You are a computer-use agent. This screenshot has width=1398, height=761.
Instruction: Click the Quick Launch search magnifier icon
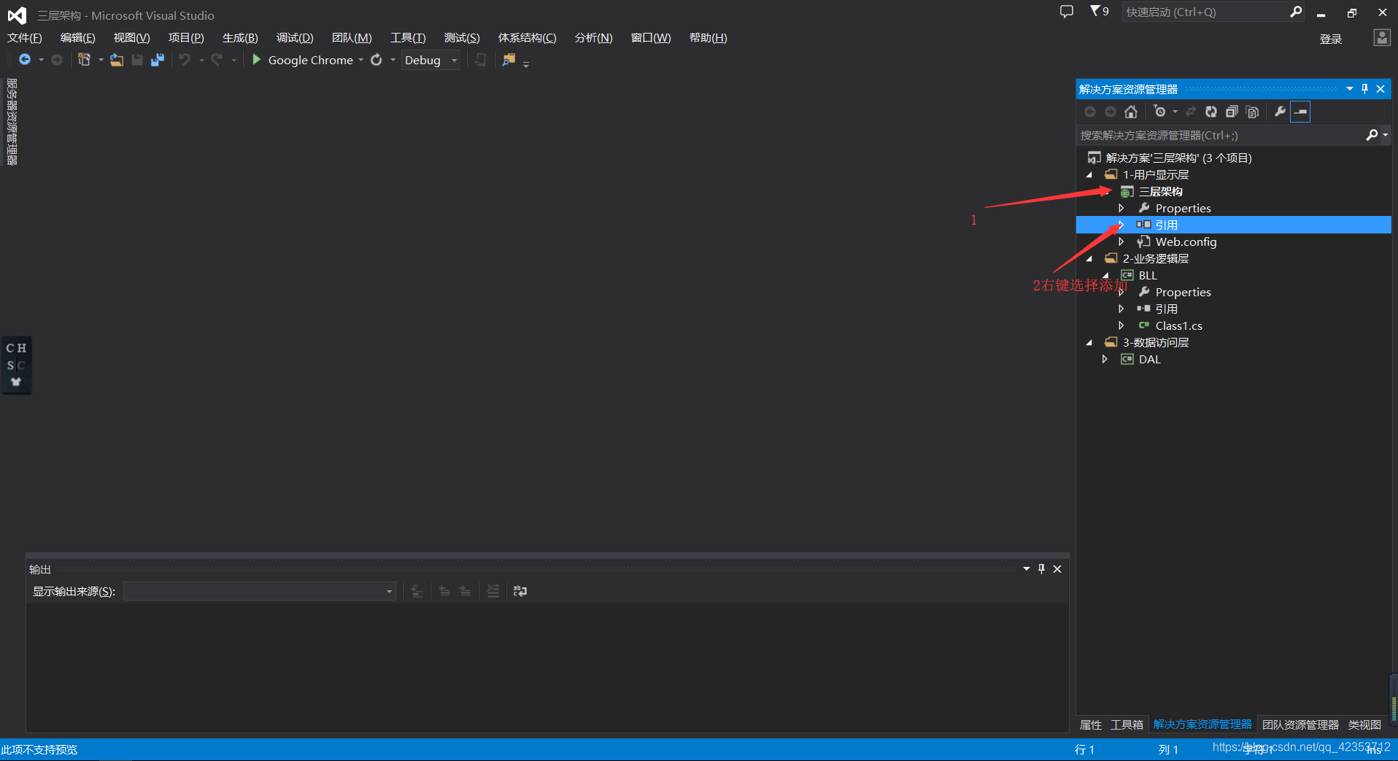coord(1297,12)
